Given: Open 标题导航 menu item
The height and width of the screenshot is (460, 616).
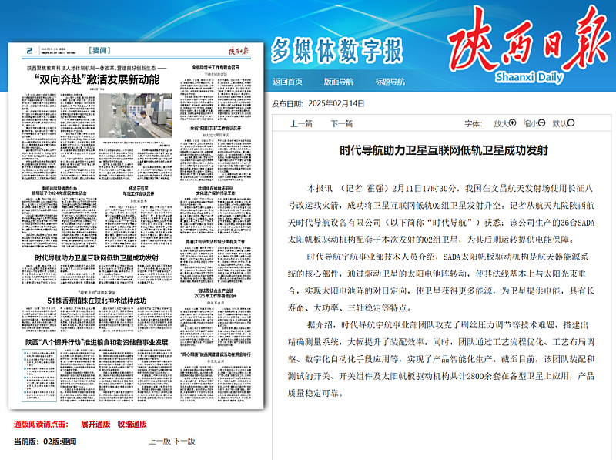Looking at the screenshot, I should [390, 82].
